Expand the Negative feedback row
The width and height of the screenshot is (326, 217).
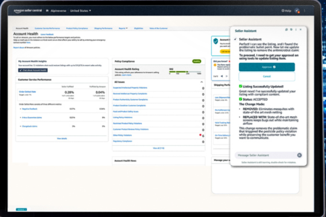coord(21,109)
